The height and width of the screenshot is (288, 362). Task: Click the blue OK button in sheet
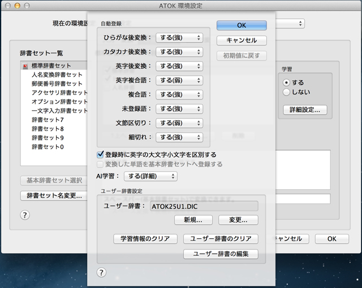pos(242,25)
